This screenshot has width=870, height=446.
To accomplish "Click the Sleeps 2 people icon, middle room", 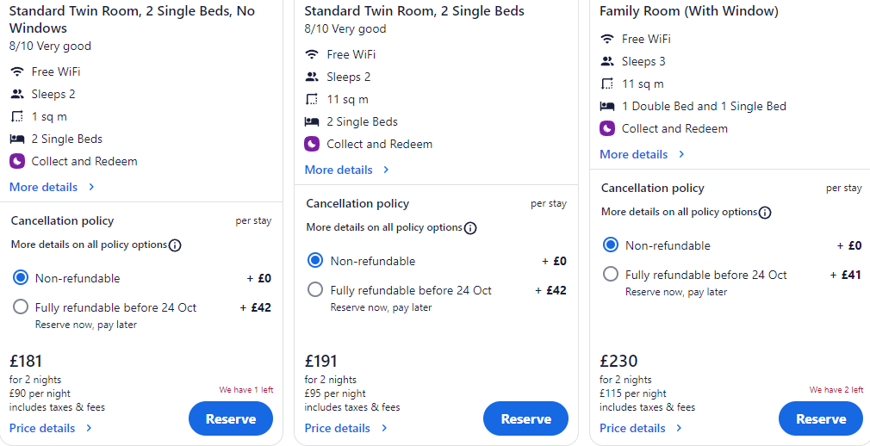I will click(x=312, y=77).
